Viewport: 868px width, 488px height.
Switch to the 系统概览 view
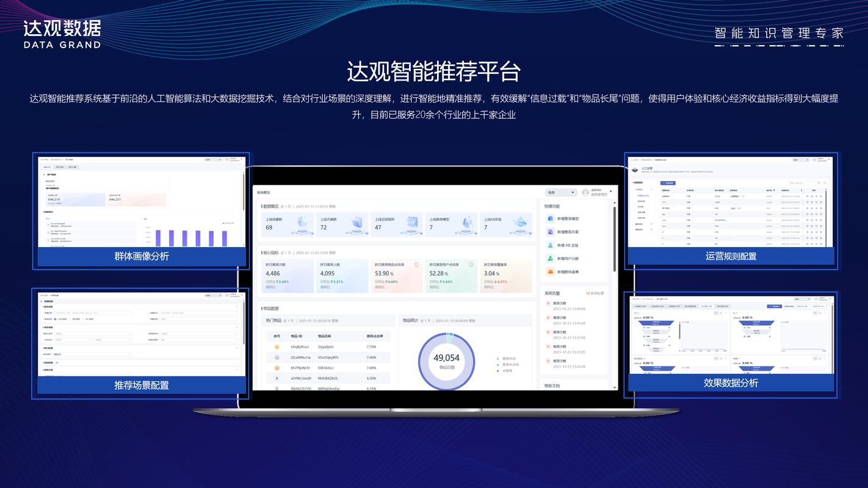click(x=264, y=192)
